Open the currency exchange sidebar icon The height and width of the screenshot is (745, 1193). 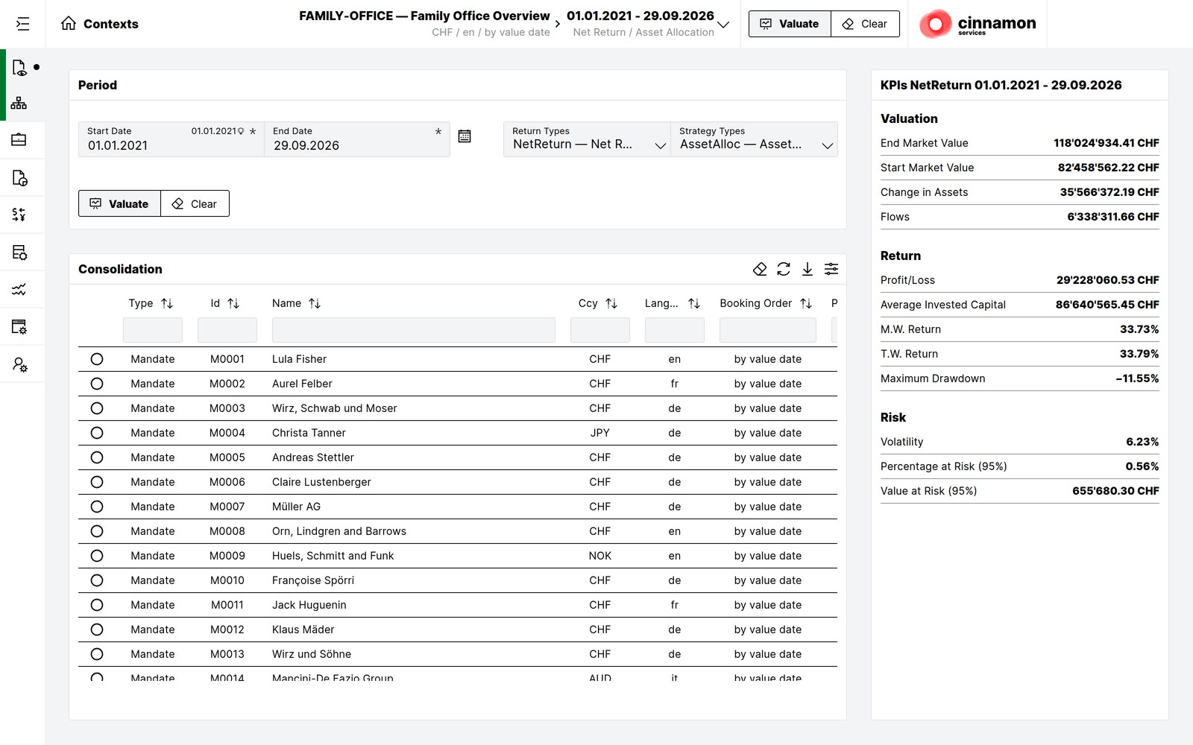(19, 215)
